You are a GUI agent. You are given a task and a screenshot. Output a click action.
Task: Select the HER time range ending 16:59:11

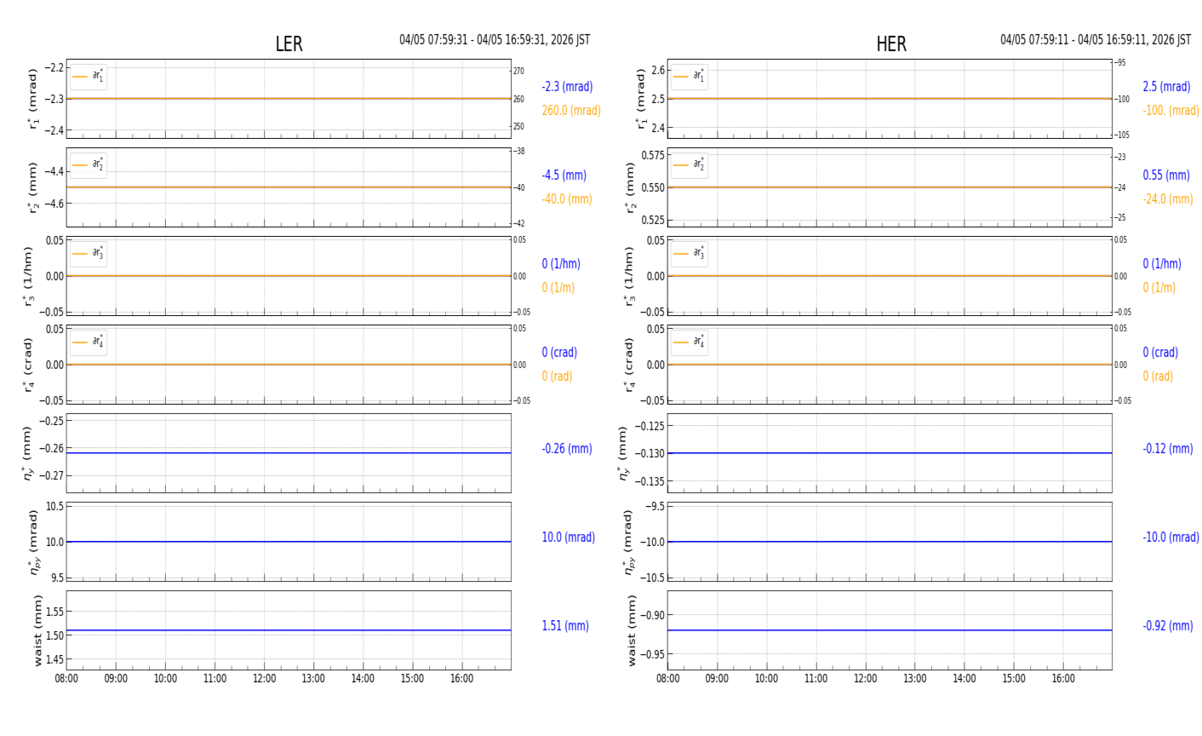click(x=1096, y=40)
